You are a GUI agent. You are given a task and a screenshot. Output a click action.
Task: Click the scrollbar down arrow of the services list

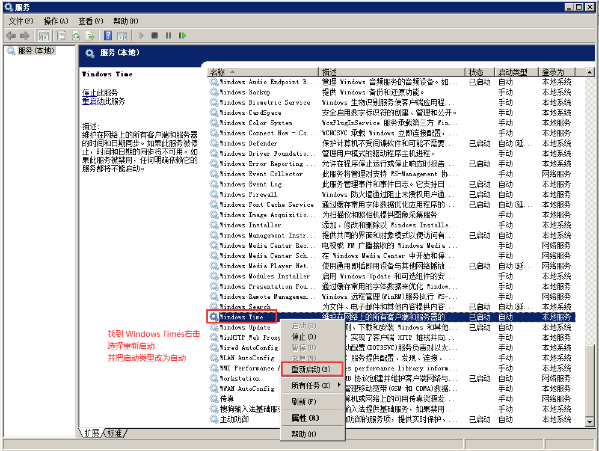pos(589,422)
